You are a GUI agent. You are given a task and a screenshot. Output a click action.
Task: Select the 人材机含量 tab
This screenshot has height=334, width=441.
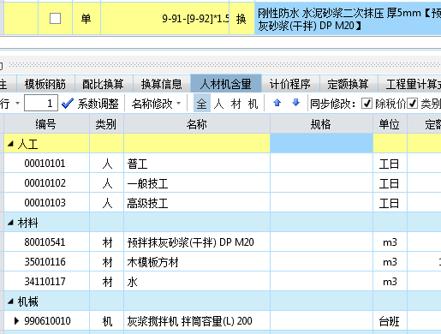pyautogui.click(x=226, y=84)
